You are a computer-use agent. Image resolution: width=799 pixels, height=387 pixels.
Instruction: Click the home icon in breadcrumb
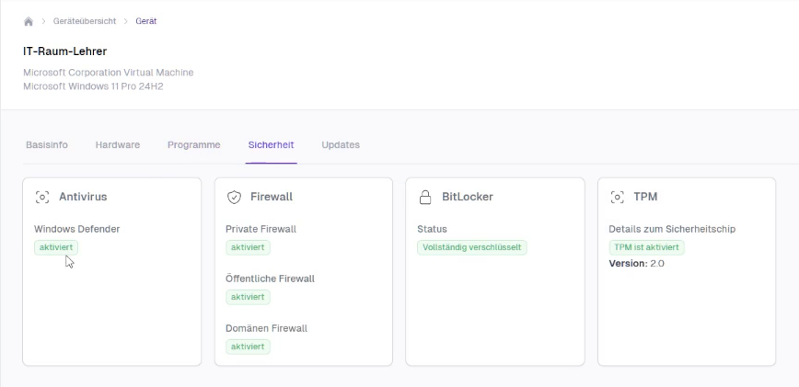tap(29, 21)
